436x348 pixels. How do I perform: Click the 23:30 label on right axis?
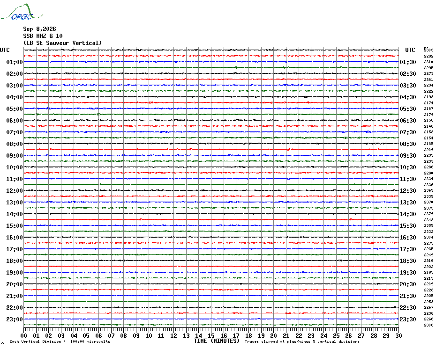(408, 319)
